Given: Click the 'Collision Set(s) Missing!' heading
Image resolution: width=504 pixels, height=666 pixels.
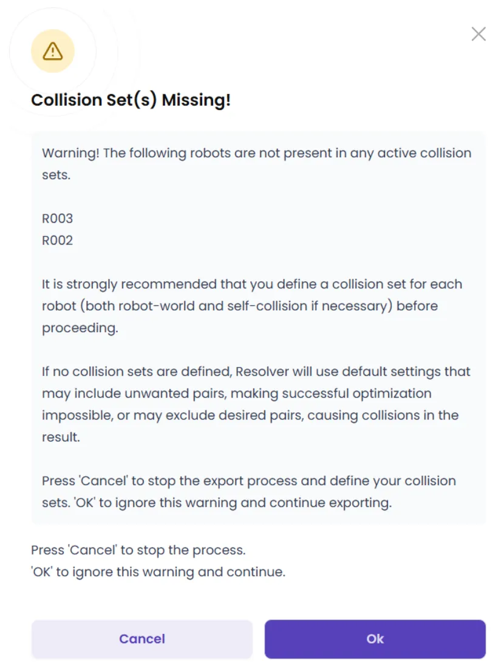Looking at the screenshot, I should tap(131, 100).
